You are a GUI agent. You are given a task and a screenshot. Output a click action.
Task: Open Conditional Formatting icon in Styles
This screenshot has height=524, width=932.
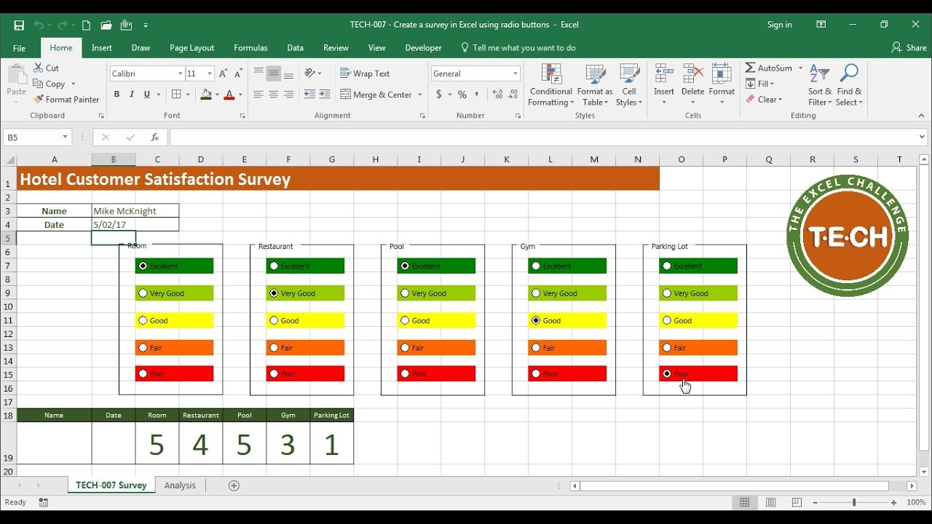point(551,74)
